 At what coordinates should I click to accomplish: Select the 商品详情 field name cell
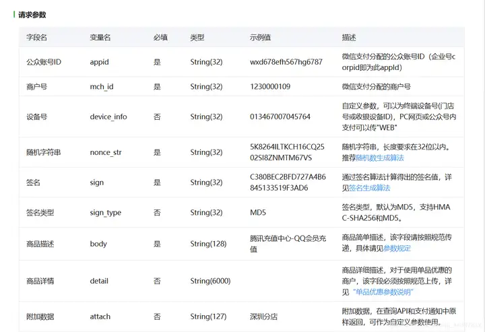(x=40, y=281)
